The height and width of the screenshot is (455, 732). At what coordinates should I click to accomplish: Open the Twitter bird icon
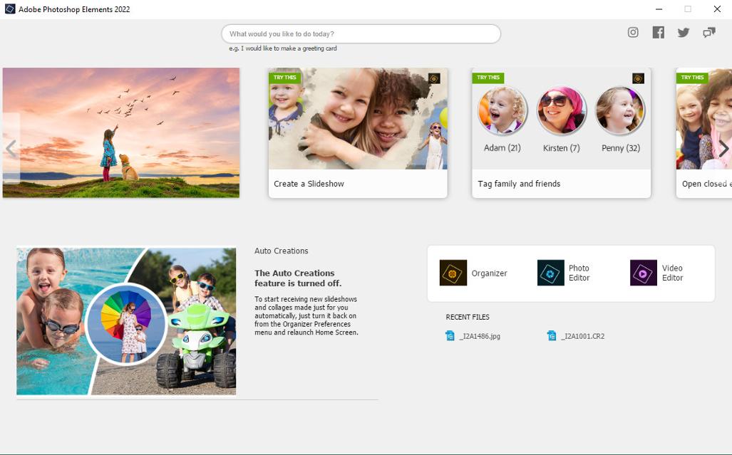tap(684, 33)
